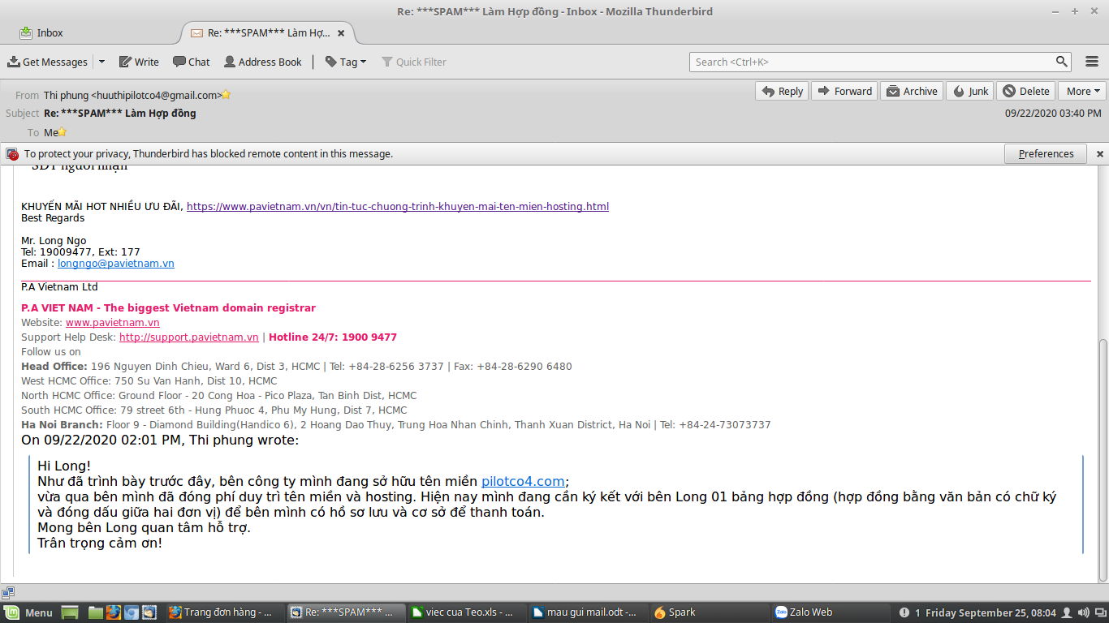
Task: Open the Address Book
Action: [x=263, y=62]
